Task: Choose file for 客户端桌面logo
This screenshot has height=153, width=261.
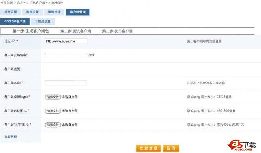Action: tap(53, 97)
